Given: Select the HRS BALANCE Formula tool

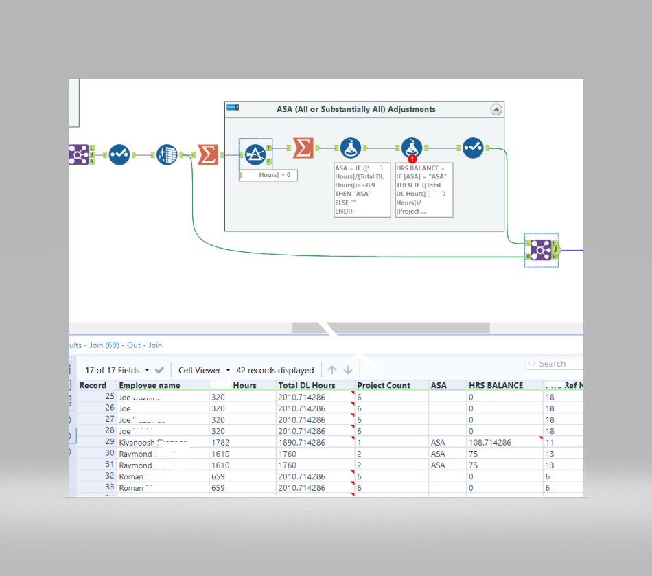Looking at the screenshot, I should (411, 147).
